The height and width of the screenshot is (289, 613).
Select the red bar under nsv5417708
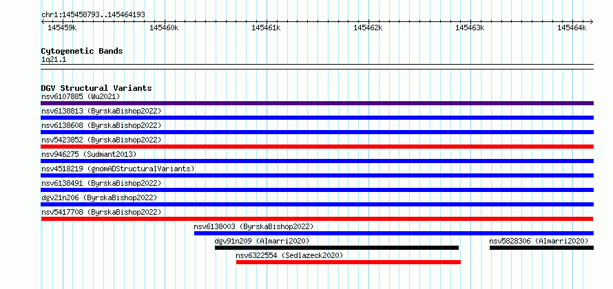[317, 219]
